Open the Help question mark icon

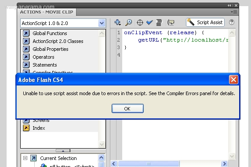click(x=232, y=22)
